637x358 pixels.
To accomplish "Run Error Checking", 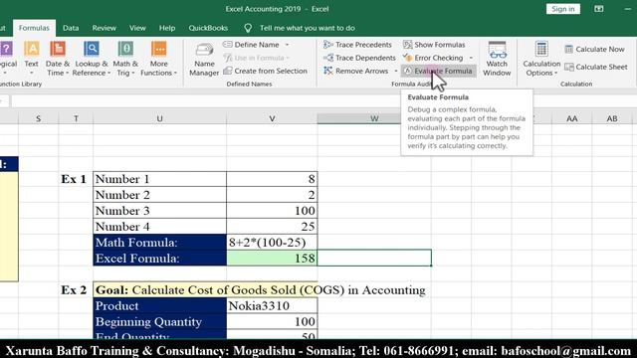I will [x=433, y=58].
